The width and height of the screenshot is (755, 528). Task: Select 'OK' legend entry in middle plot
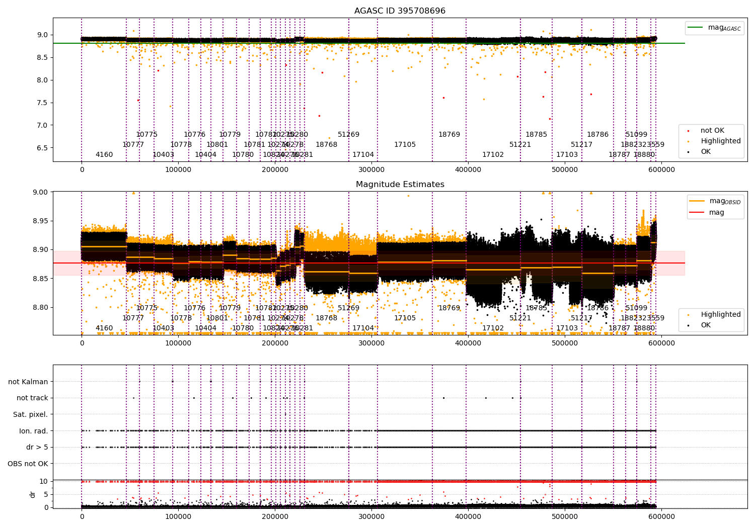click(x=706, y=325)
